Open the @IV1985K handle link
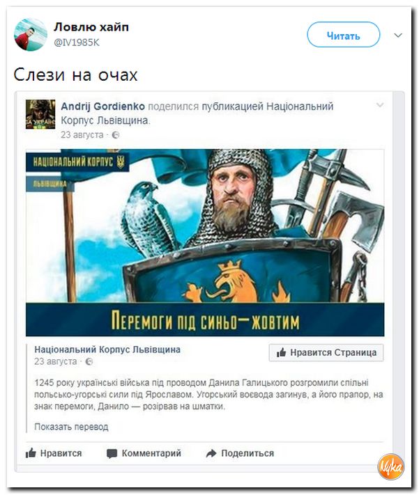 (77, 42)
